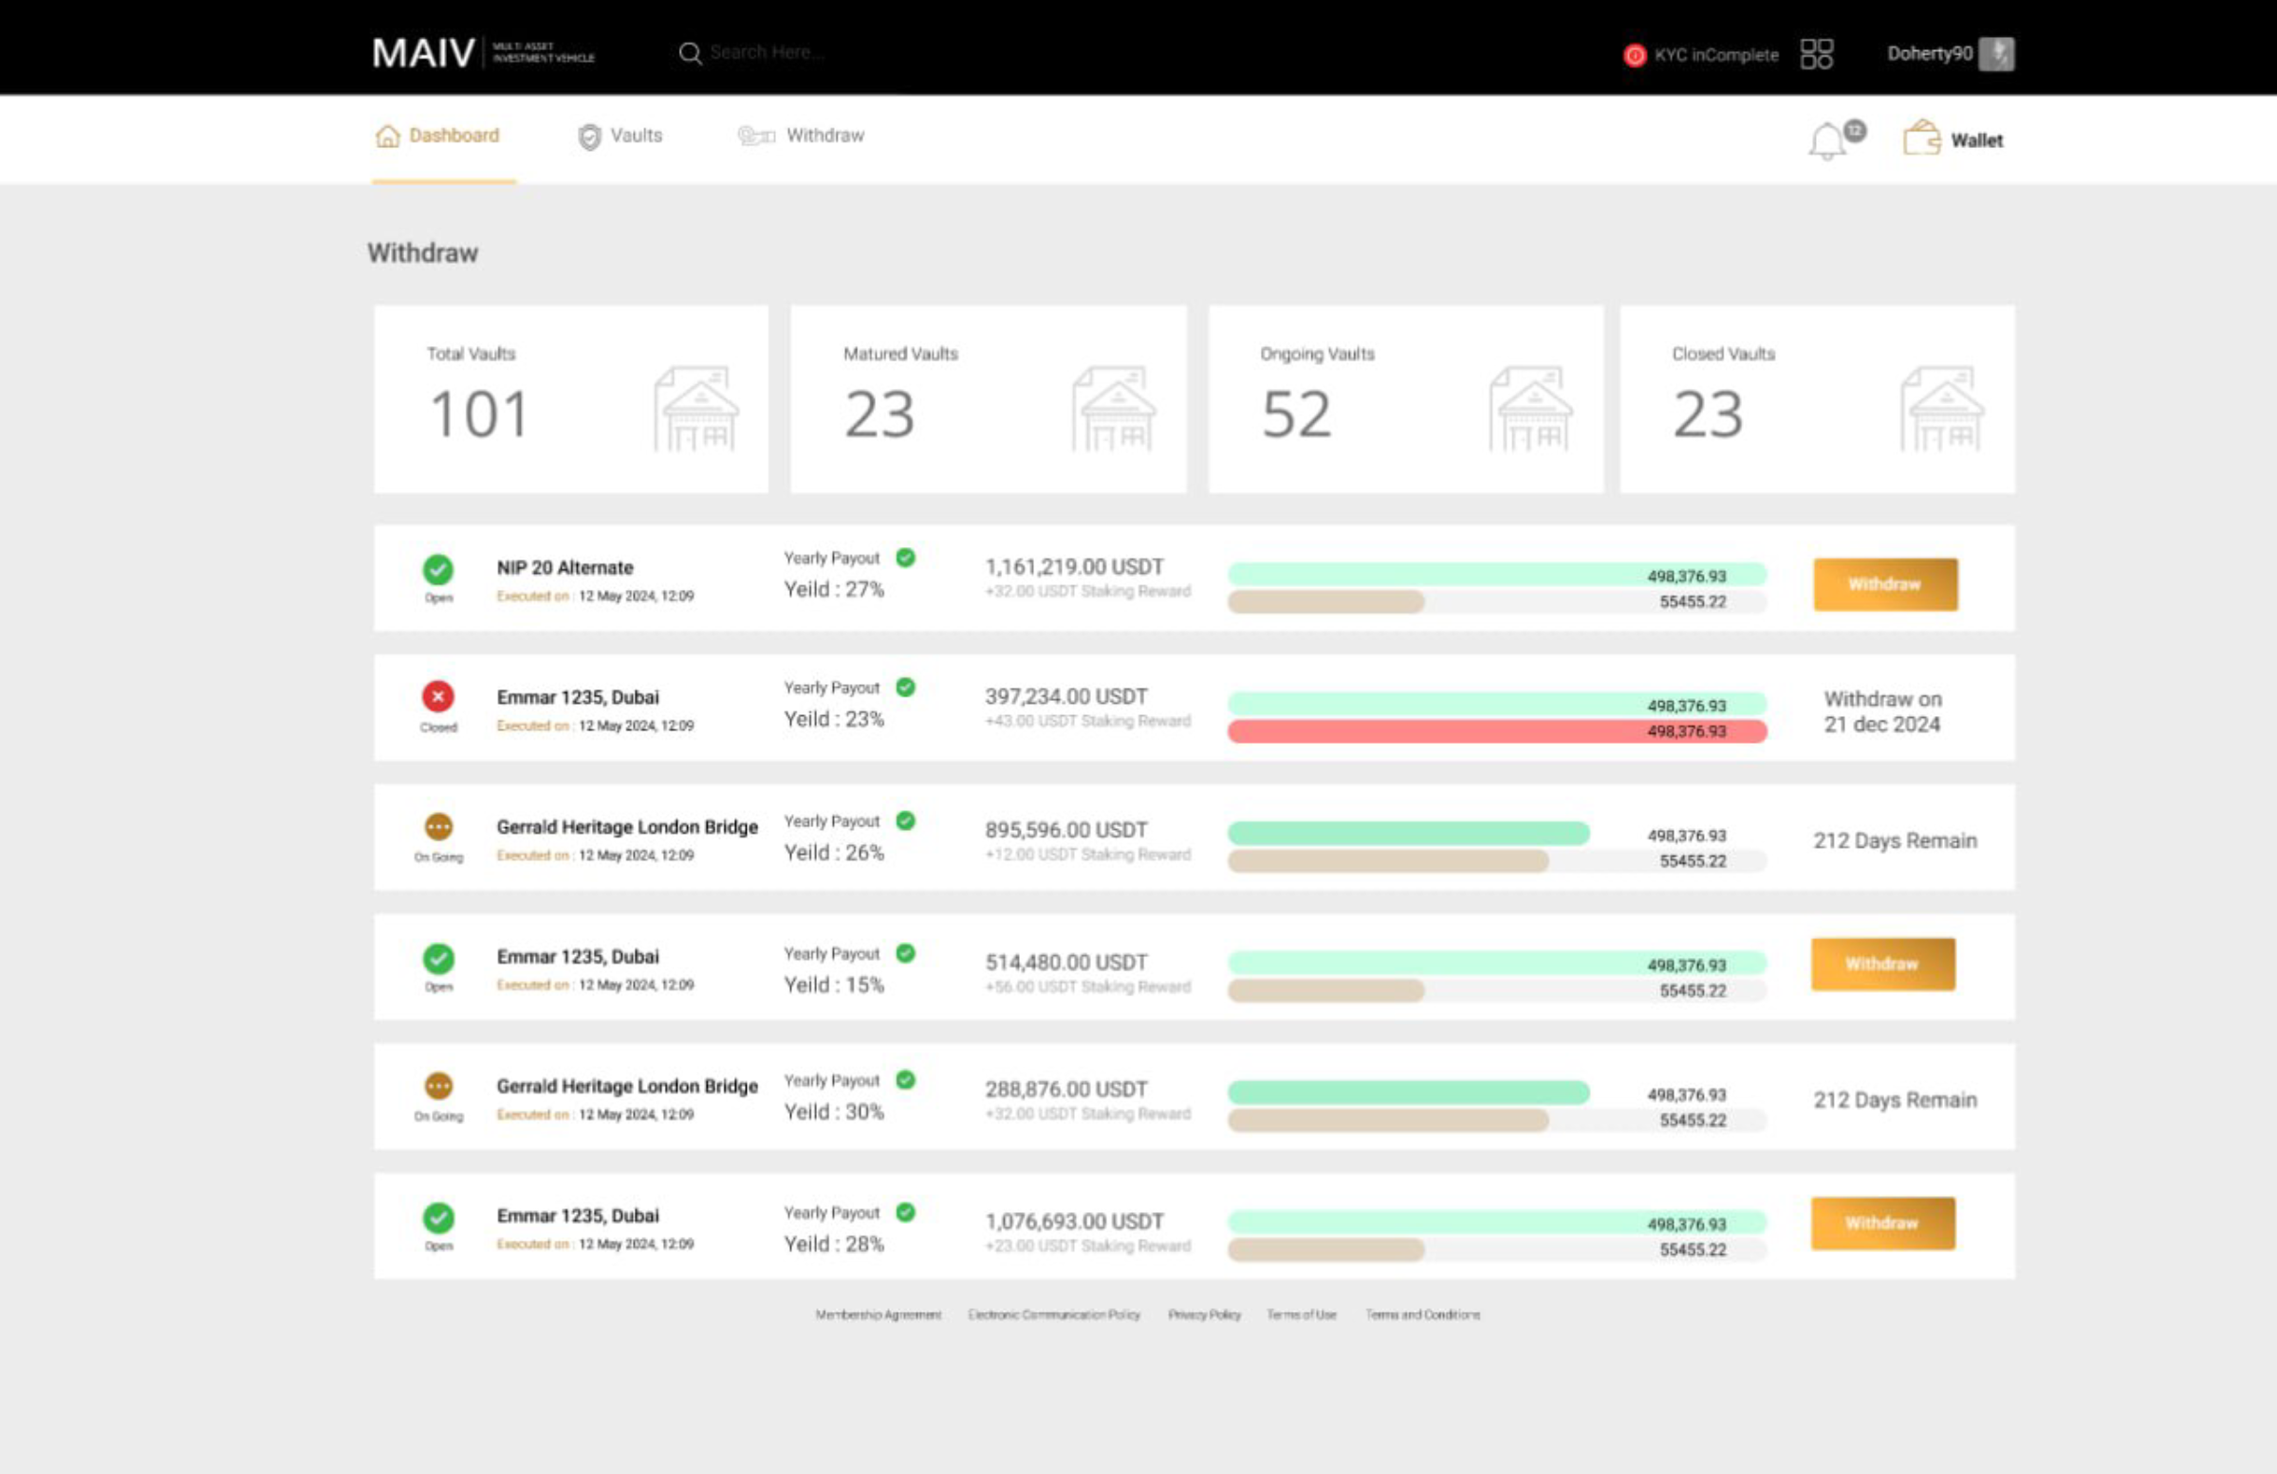The width and height of the screenshot is (2277, 1474).
Task: Open NIP 20 Alternate vault name
Action: tap(565, 568)
